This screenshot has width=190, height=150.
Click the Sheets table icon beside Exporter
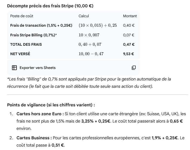click(14, 68)
